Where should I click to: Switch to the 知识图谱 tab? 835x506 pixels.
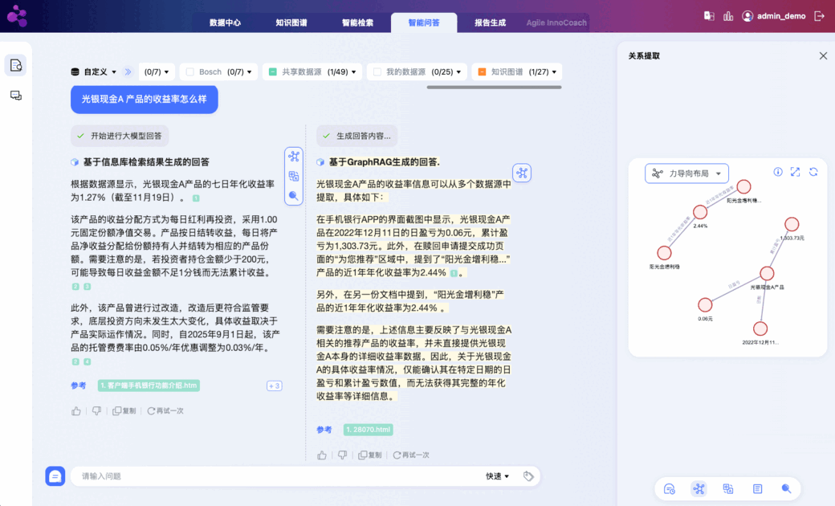coord(291,22)
